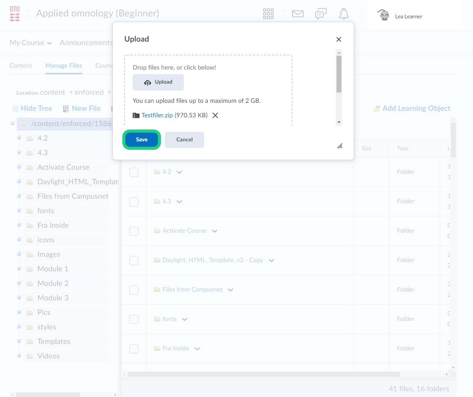
Task: Click the Lea Learner profile avatar
Action: (x=383, y=15)
